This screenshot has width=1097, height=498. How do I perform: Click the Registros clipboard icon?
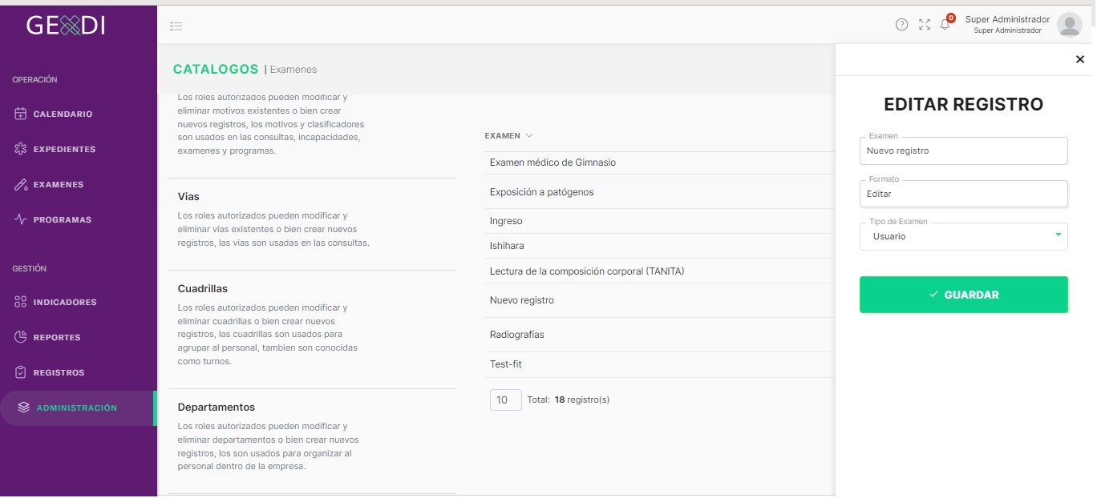pyautogui.click(x=21, y=372)
